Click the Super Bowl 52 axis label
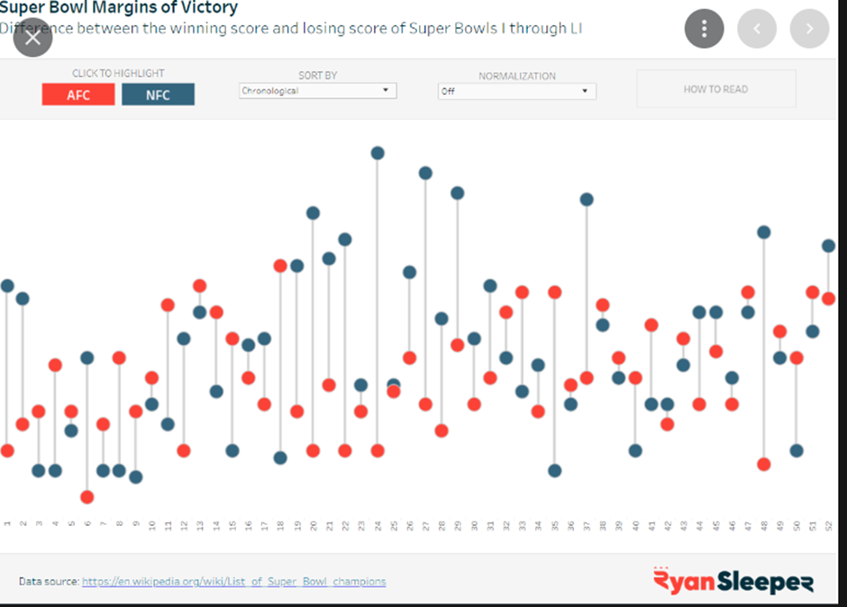The height and width of the screenshot is (607, 847). (x=828, y=525)
